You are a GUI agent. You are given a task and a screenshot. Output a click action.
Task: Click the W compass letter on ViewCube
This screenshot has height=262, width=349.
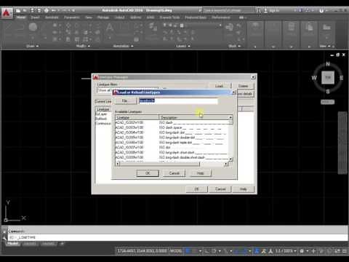click(314, 78)
